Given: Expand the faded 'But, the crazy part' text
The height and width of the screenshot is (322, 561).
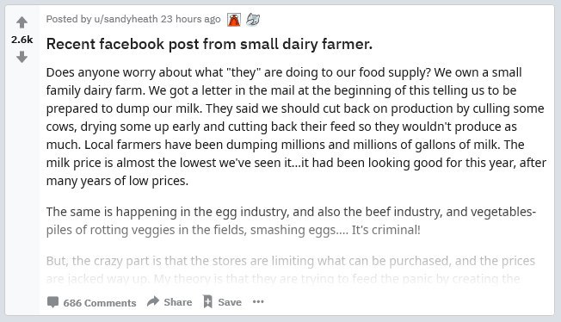Looking at the screenshot, I should (291, 269).
